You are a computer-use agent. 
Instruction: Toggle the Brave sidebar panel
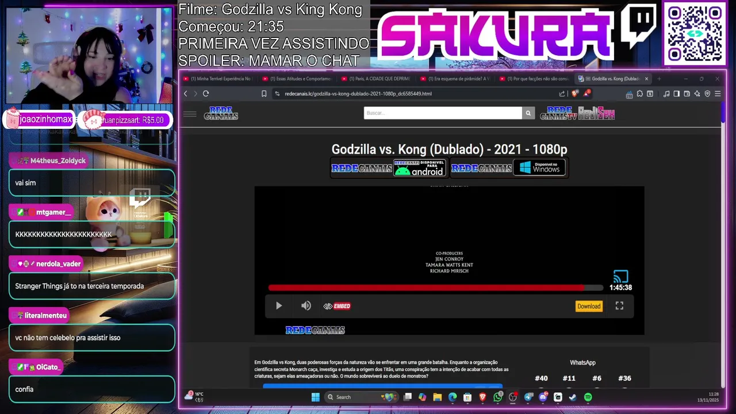click(676, 94)
